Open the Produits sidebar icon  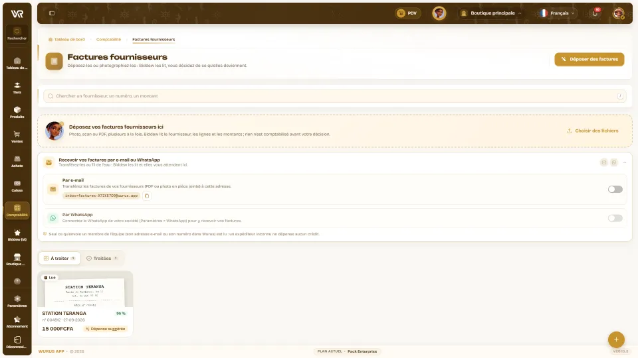click(17, 112)
